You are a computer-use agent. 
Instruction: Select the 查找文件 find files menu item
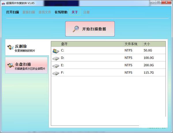(x=45, y=12)
